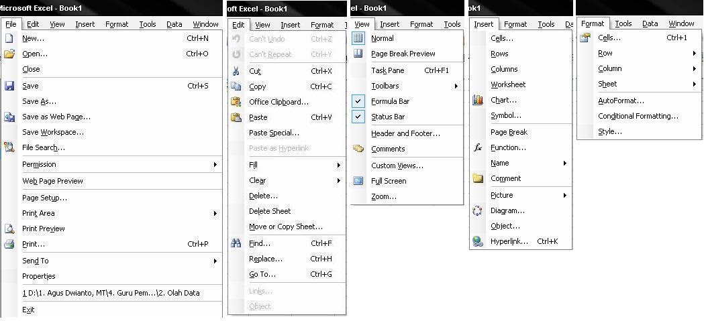Choose Save As... from File menu

(39, 102)
